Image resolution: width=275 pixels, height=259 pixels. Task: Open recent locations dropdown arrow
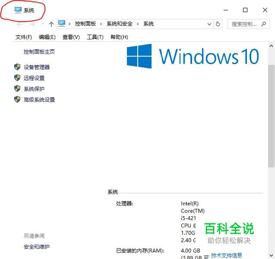42,24
